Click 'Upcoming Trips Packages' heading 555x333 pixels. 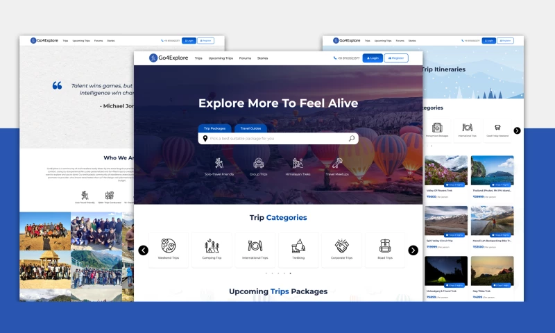(x=278, y=291)
